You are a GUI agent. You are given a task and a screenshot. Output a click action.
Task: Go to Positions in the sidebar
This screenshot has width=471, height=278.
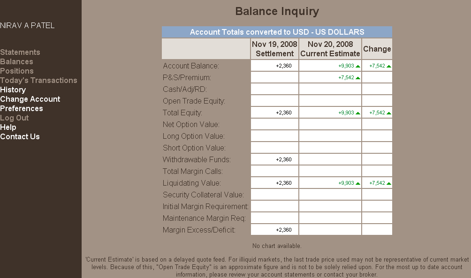(17, 71)
